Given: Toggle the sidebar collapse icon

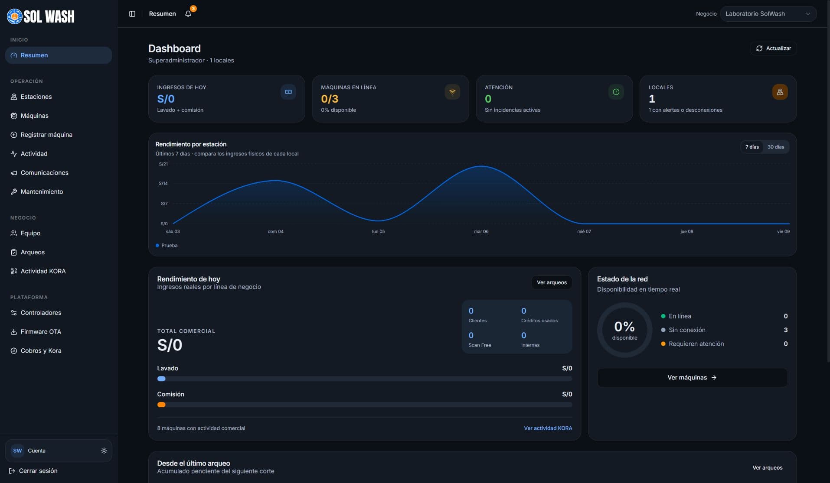Looking at the screenshot, I should (132, 14).
